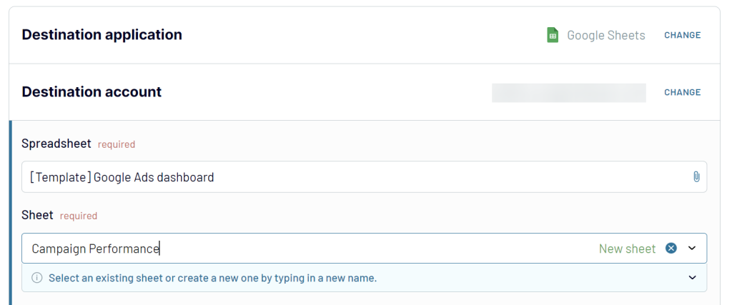
Task: Click the blurred destination account name
Action: (568, 93)
